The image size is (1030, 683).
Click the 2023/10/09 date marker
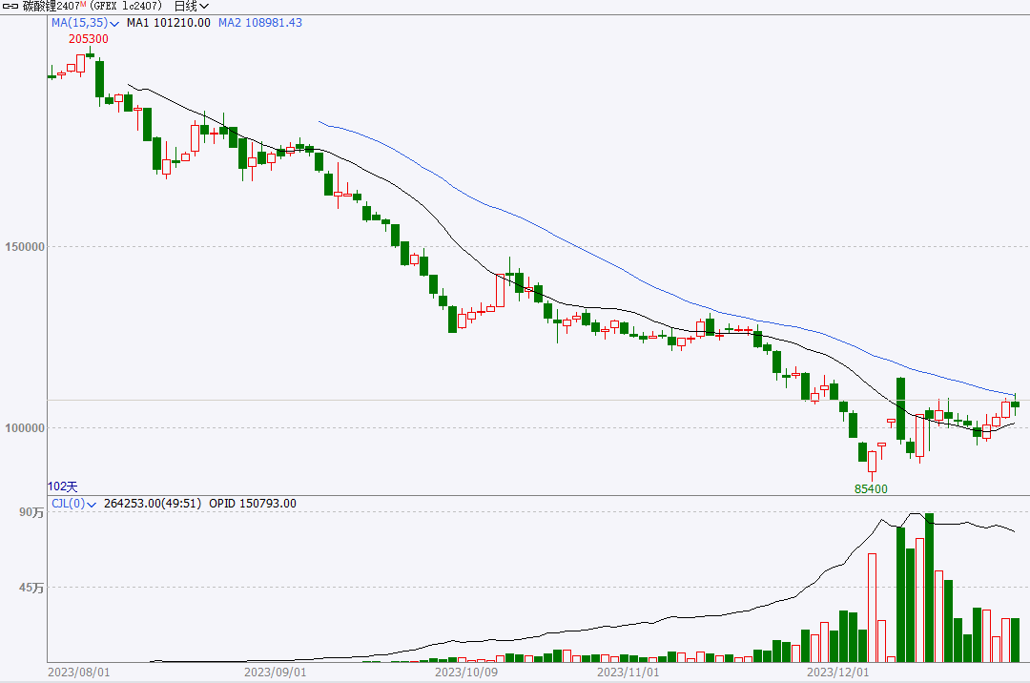click(x=466, y=673)
